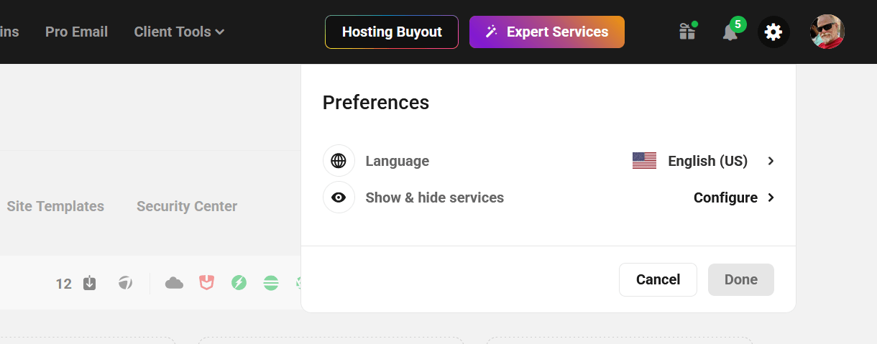Click the globe Language icon
Screen dimensions: 877x344
tap(339, 161)
